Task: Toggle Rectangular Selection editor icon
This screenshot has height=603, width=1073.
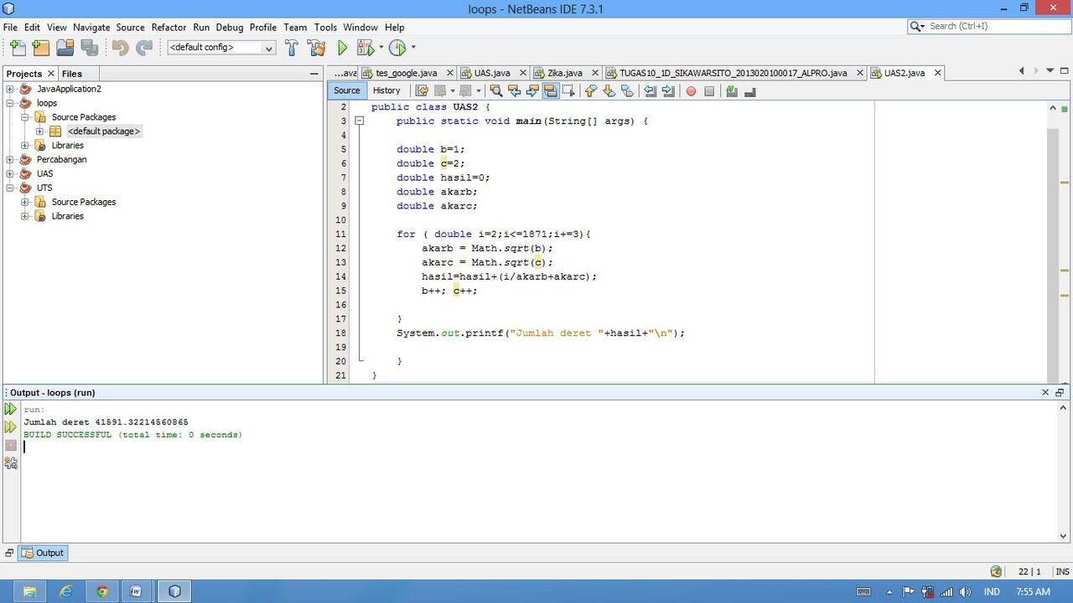Action: click(569, 90)
